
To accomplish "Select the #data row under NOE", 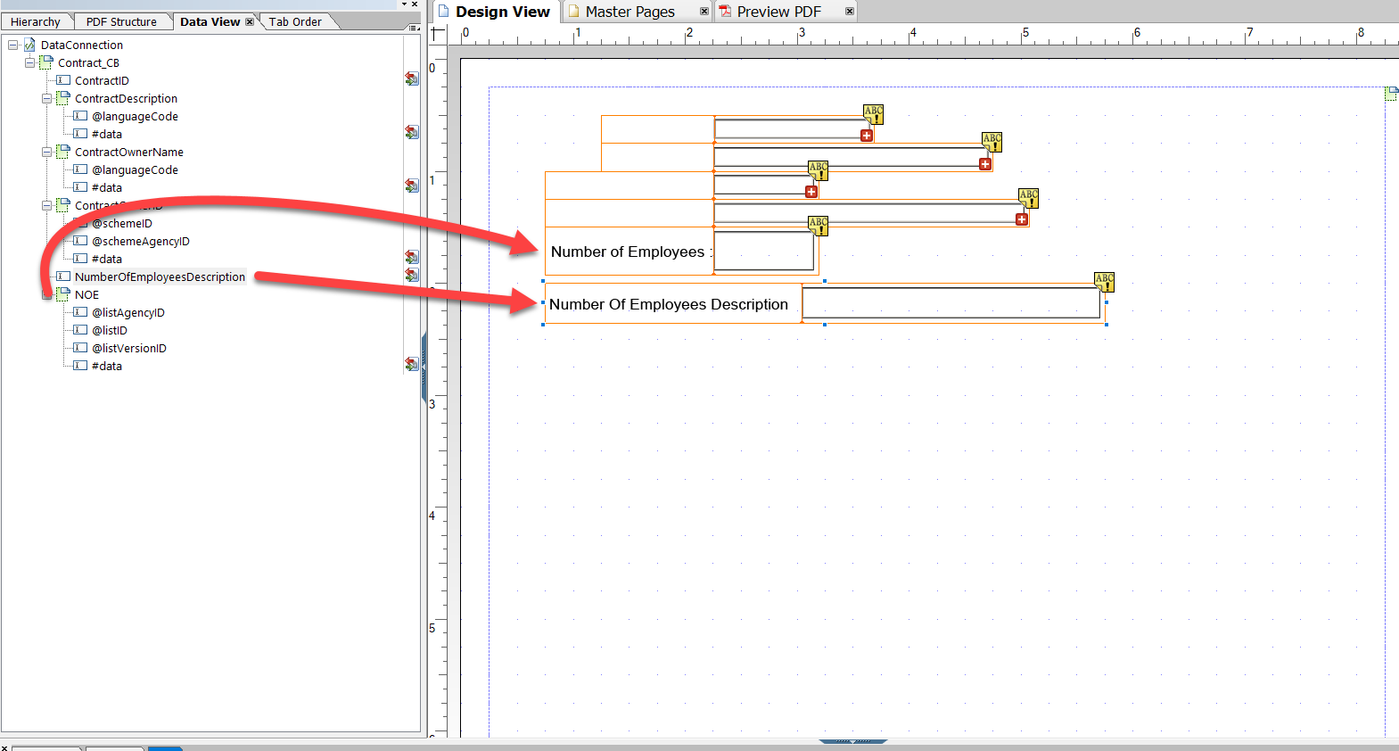I will pyautogui.click(x=107, y=366).
